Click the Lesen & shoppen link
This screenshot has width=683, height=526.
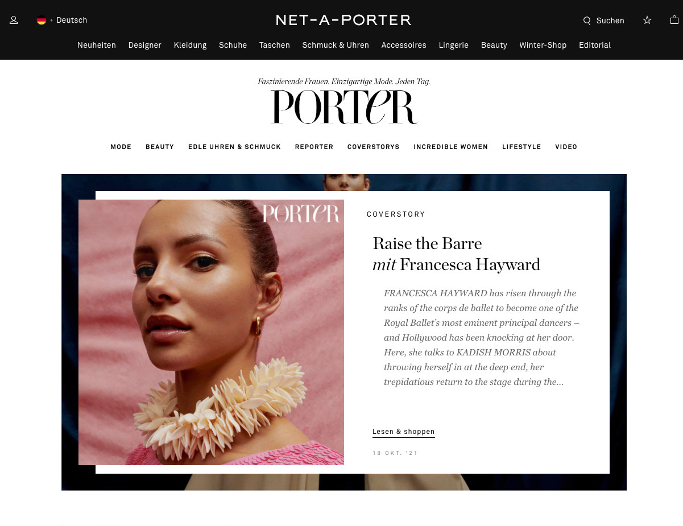point(404,432)
